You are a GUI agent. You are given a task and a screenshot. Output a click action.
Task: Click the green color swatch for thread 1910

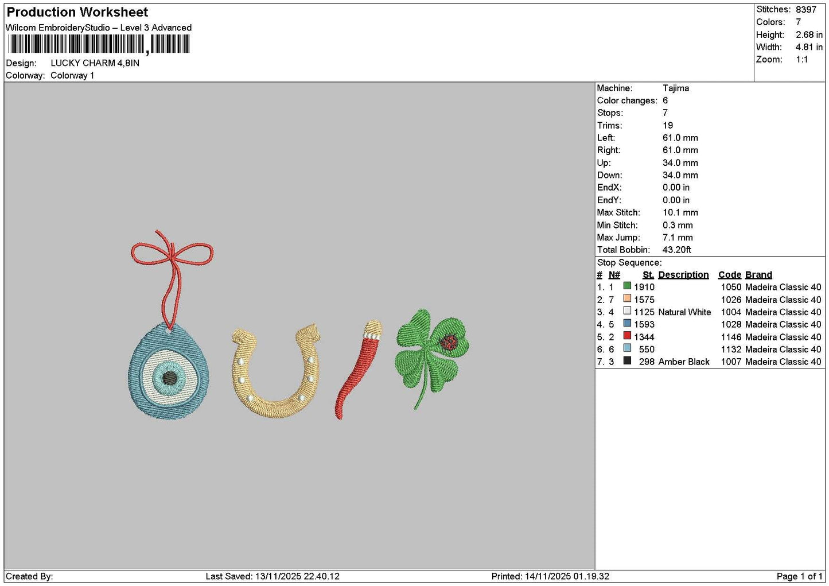point(627,286)
